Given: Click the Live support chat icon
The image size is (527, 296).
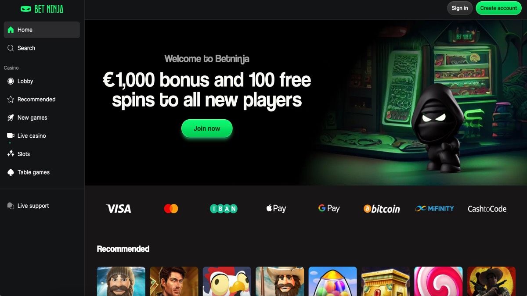Looking at the screenshot, I should tap(11, 206).
